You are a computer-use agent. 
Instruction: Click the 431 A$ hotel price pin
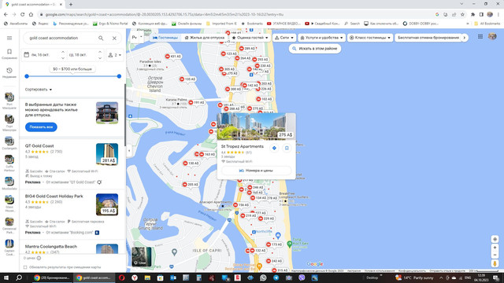coord(173,57)
